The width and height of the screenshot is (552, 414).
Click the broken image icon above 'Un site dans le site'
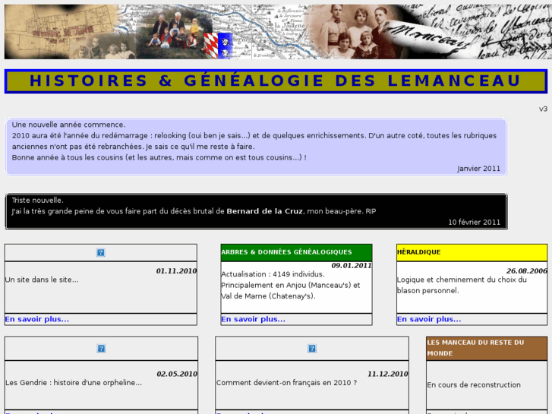(x=101, y=252)
